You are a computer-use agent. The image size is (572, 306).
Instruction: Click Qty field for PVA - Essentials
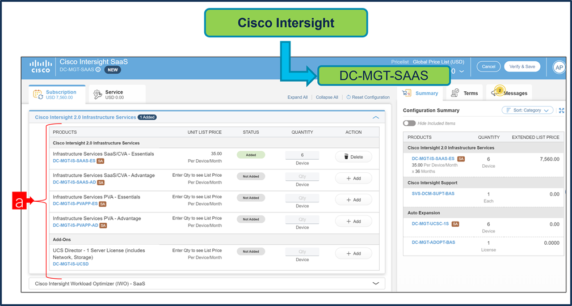pyautogui.click(x=302, y=198)
